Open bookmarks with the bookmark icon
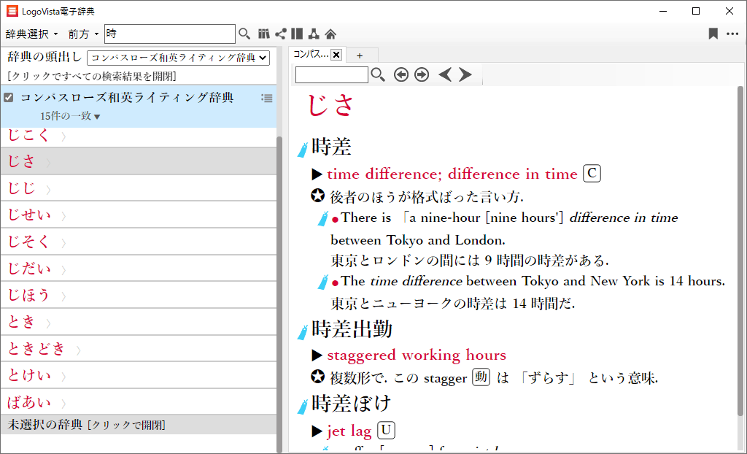The height and width of the screenshot is (454, 747). [x=713, y=34]
